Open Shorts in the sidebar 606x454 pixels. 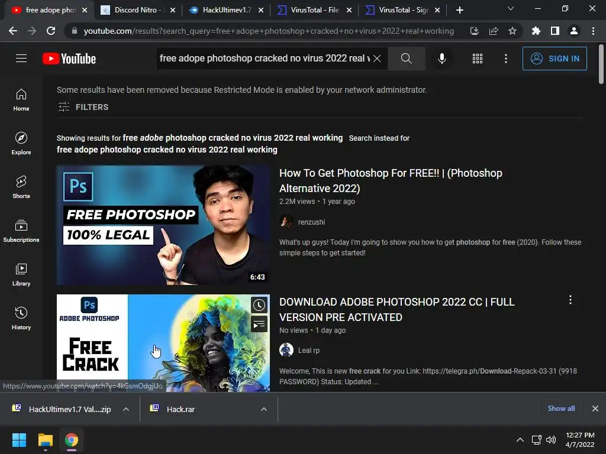click(21, 187)
